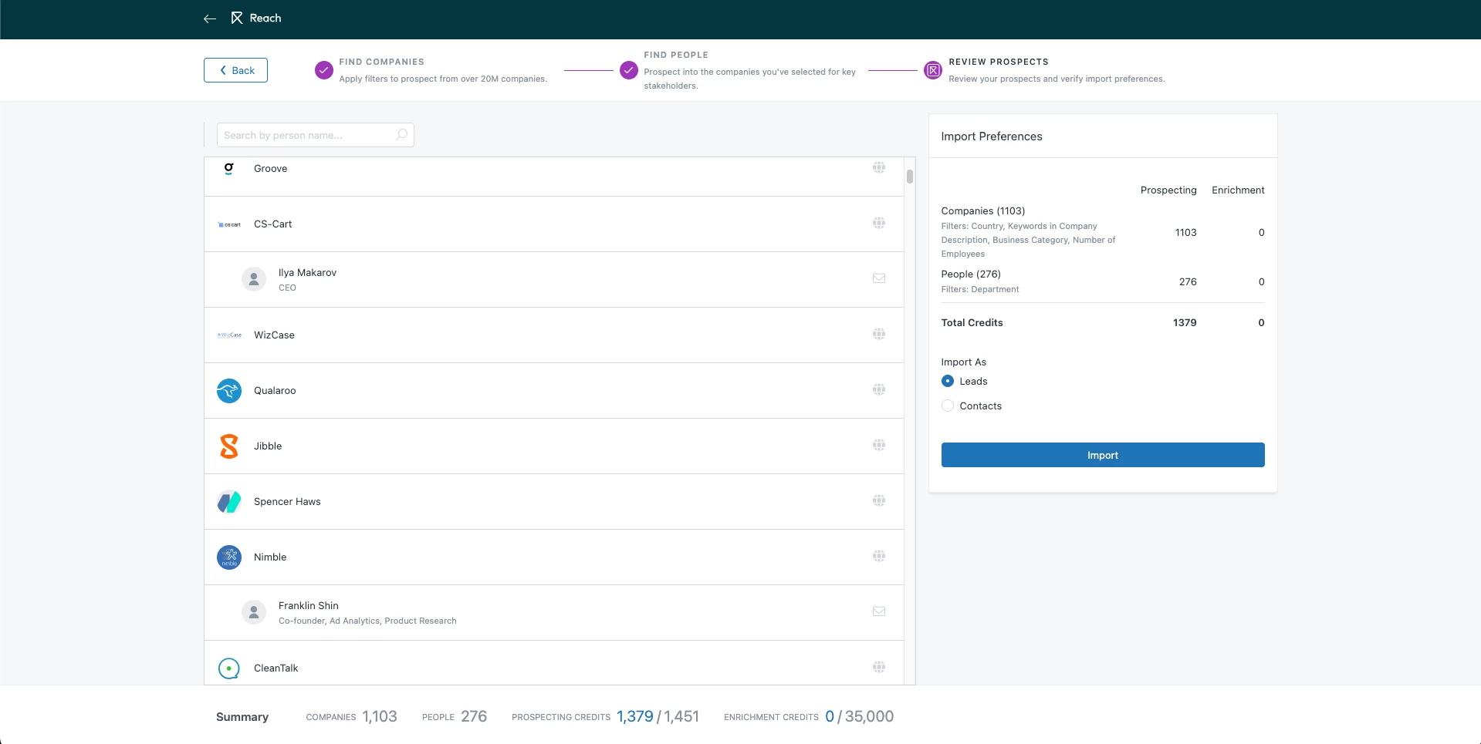Open the CleanTalk website globe icon
This screenshot has width=1481, height=744.
pos(878,667)
